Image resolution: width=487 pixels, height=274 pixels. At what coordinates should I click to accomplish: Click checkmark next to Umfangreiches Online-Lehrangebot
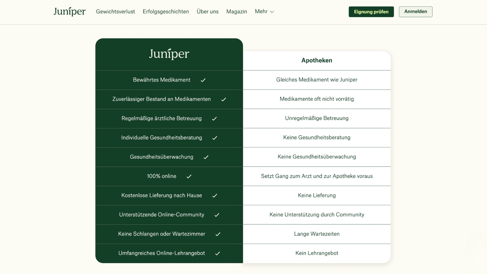coord(218,253)
